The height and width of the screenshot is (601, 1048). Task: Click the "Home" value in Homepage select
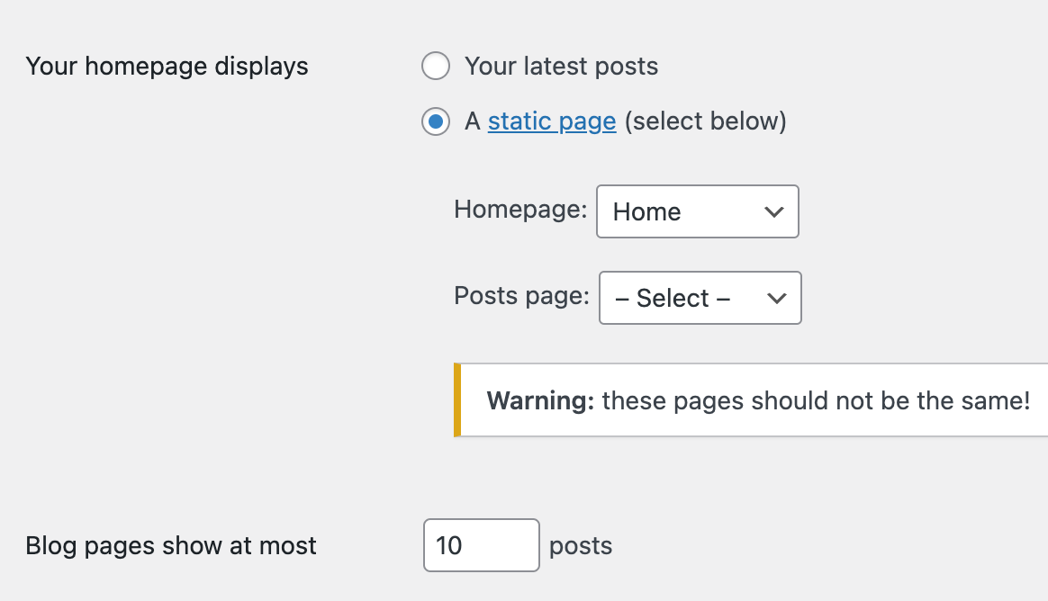[x=646, y=212]
